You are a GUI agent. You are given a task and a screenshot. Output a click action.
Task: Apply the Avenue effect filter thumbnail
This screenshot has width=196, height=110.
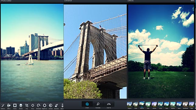pos(142,104)
